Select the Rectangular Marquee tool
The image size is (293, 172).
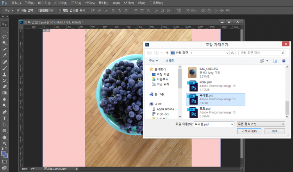[x=5, y=30]
